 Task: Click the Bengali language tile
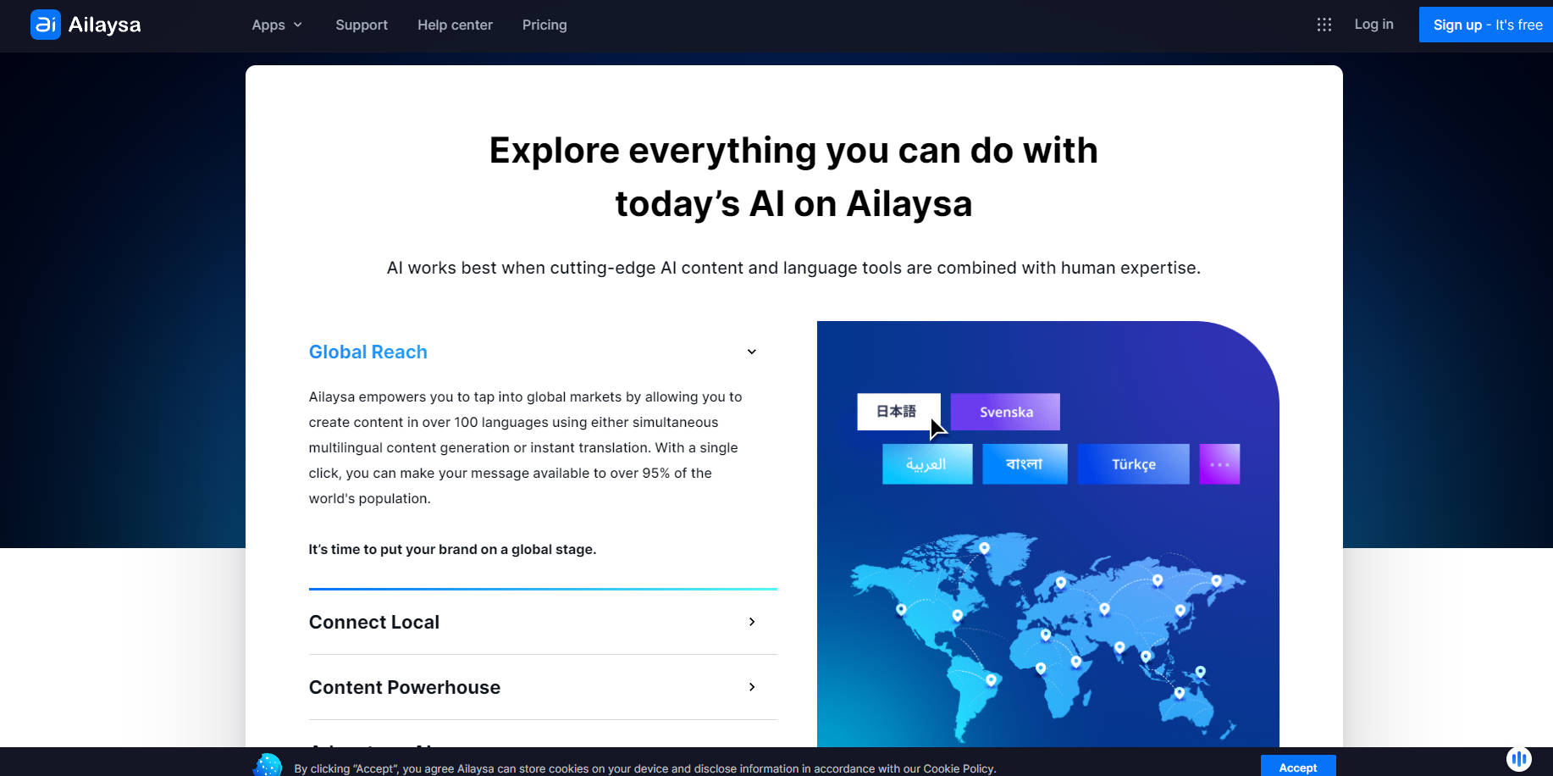click(1024, 464)
